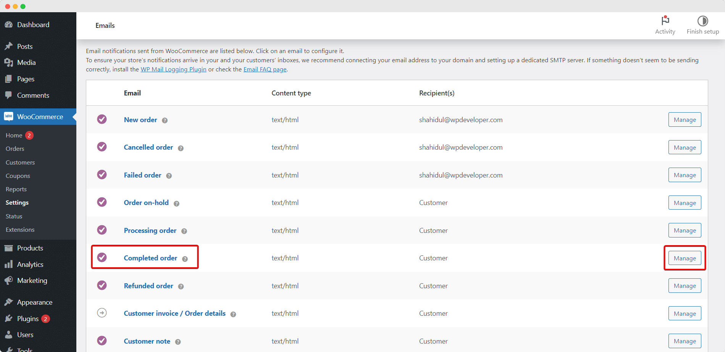
Task: Click the Analytics bar chart icon
Action: click(x=8, y=265)
